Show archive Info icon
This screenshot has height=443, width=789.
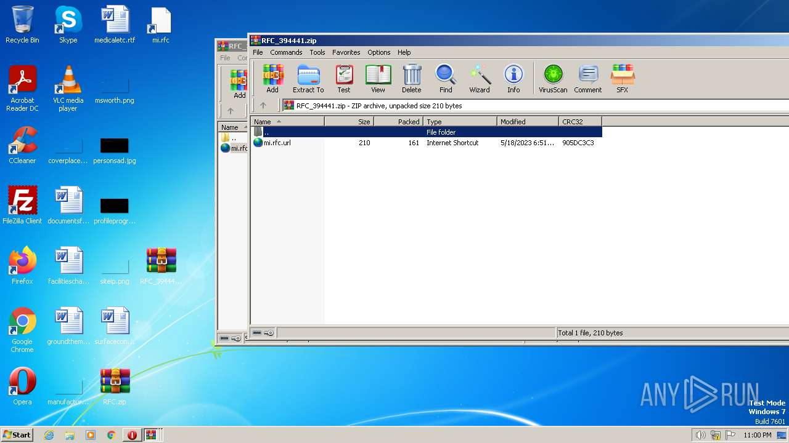tap(513, 79)
